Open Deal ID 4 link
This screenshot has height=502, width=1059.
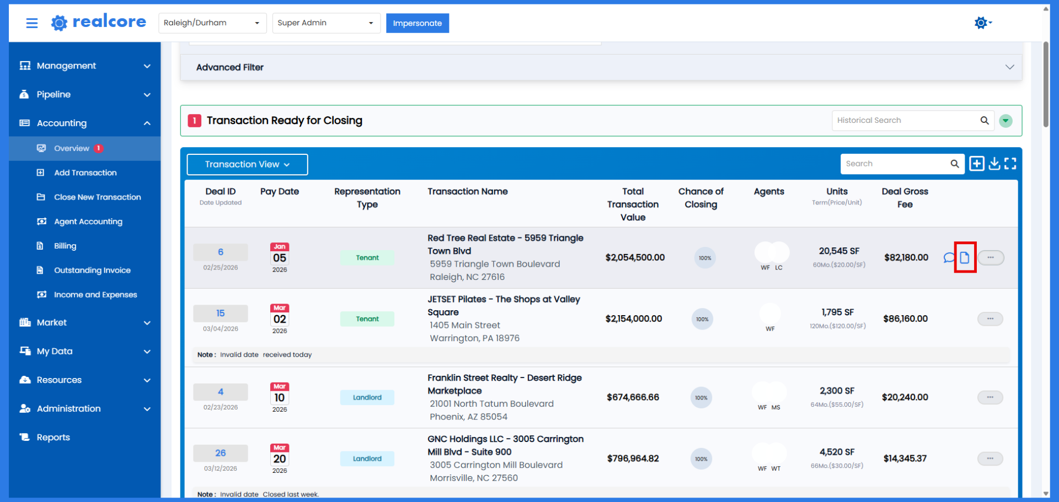coord(221,392)
